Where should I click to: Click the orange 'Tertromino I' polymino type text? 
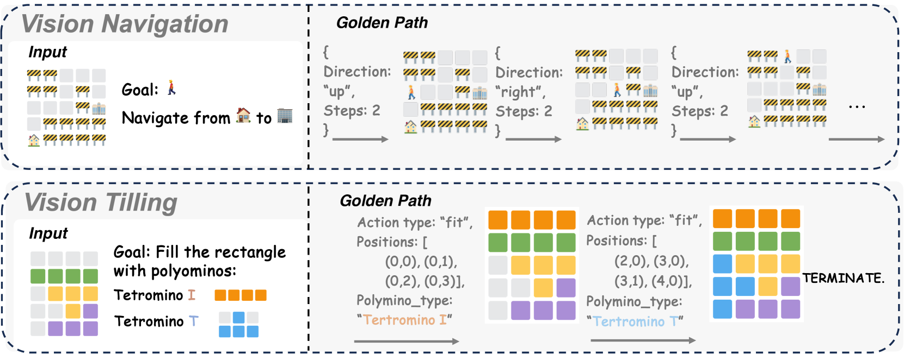point(405,320)
